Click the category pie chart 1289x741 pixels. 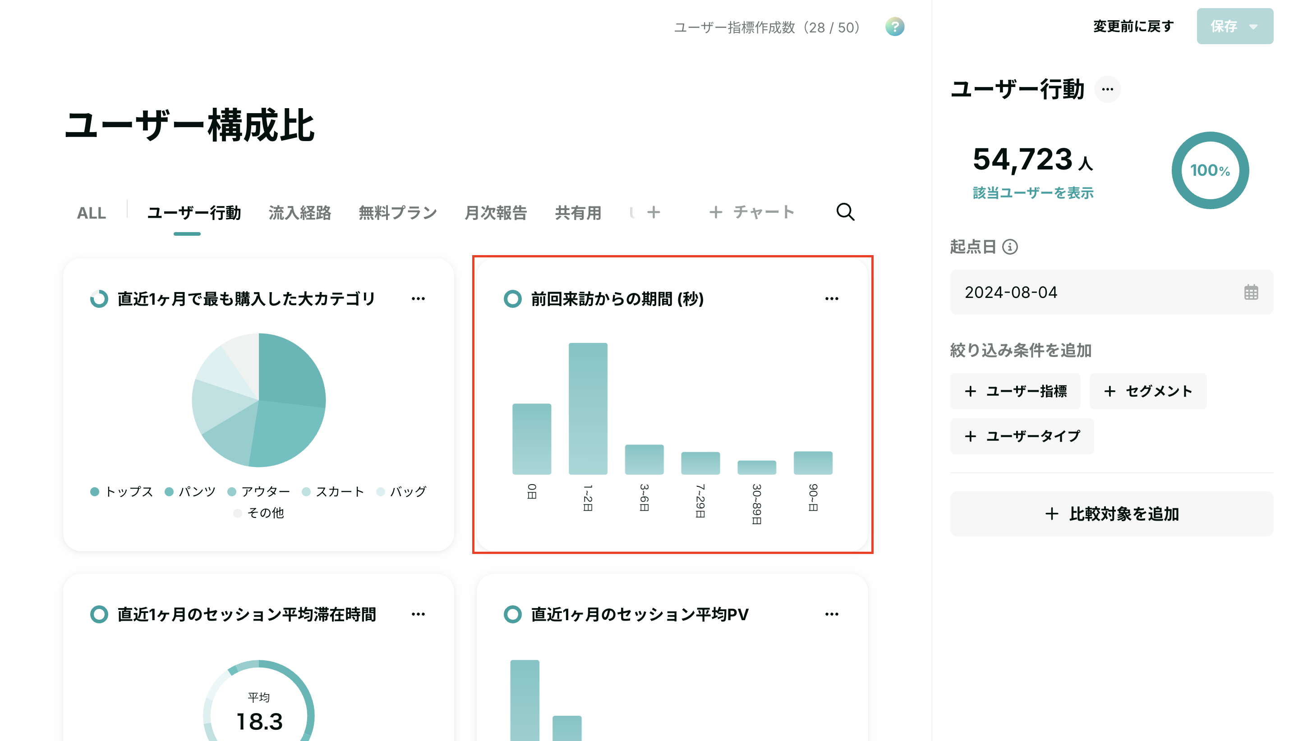[x=258, y=400]
